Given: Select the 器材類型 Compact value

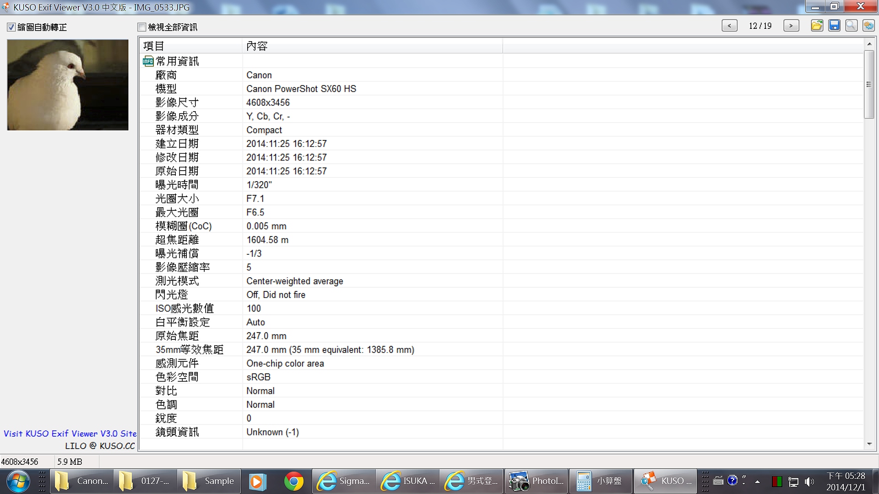Looking at the screenshot, I should pos(264,130).
